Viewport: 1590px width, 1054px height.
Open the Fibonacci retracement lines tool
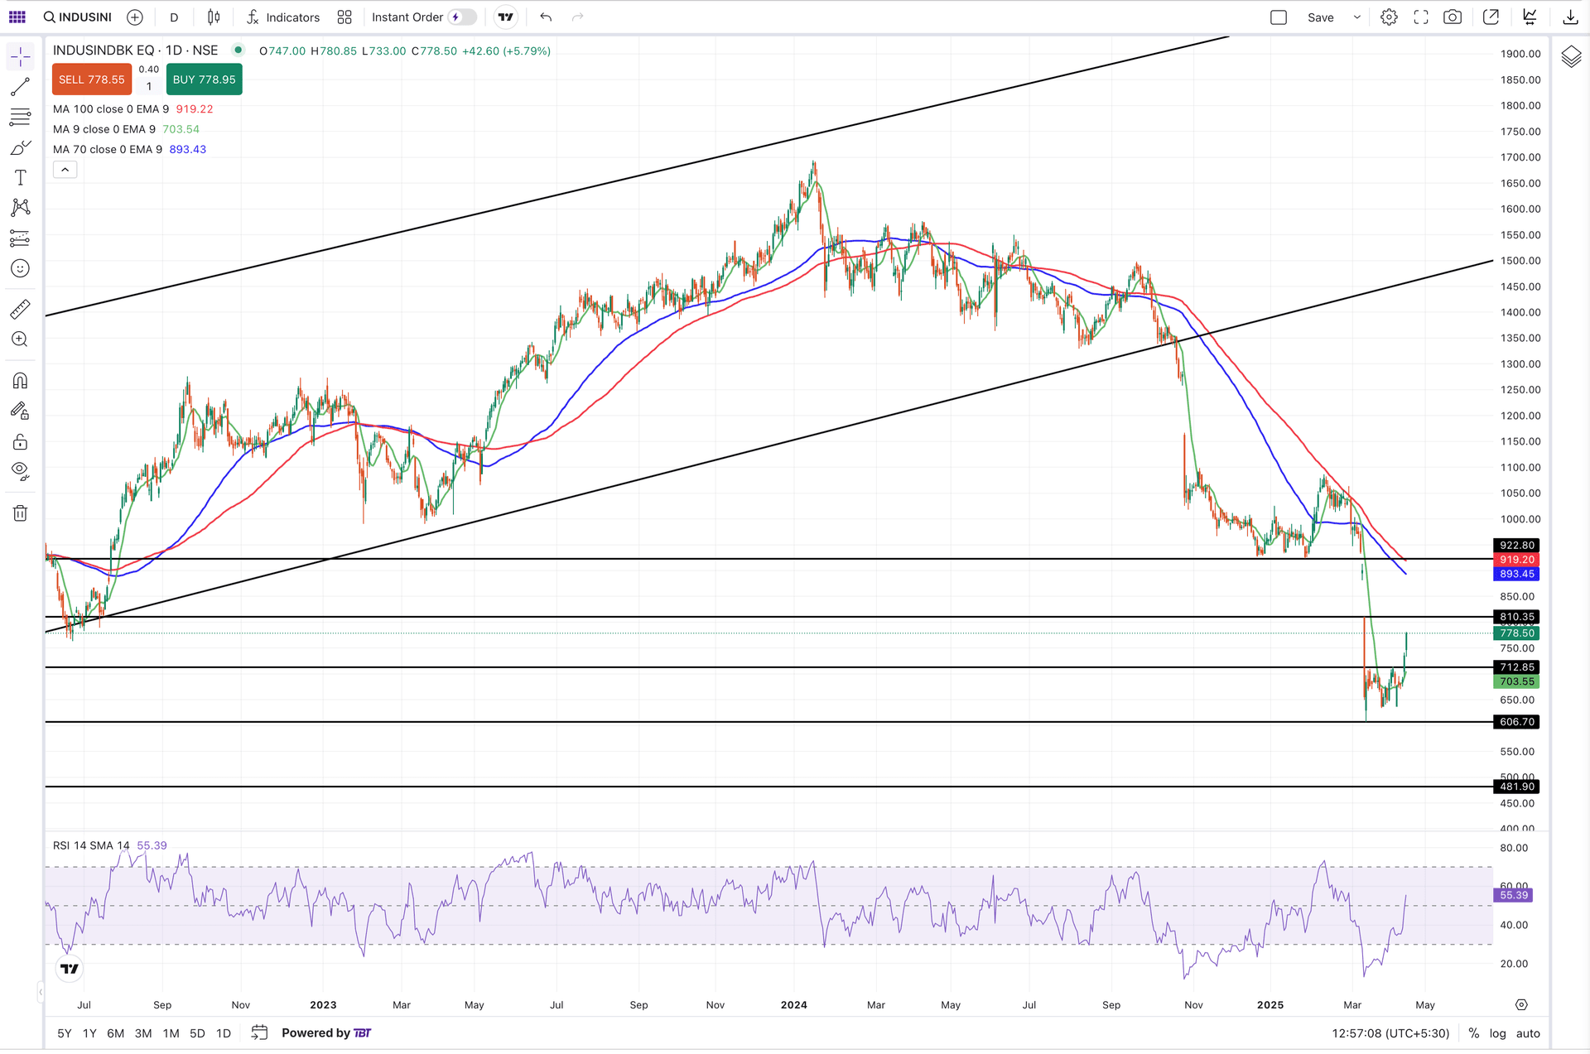click(x=20, y=117)
